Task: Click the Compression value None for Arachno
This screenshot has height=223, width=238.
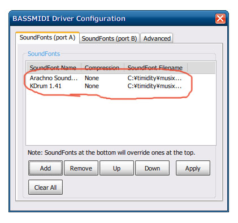Action: coord(92,78)
